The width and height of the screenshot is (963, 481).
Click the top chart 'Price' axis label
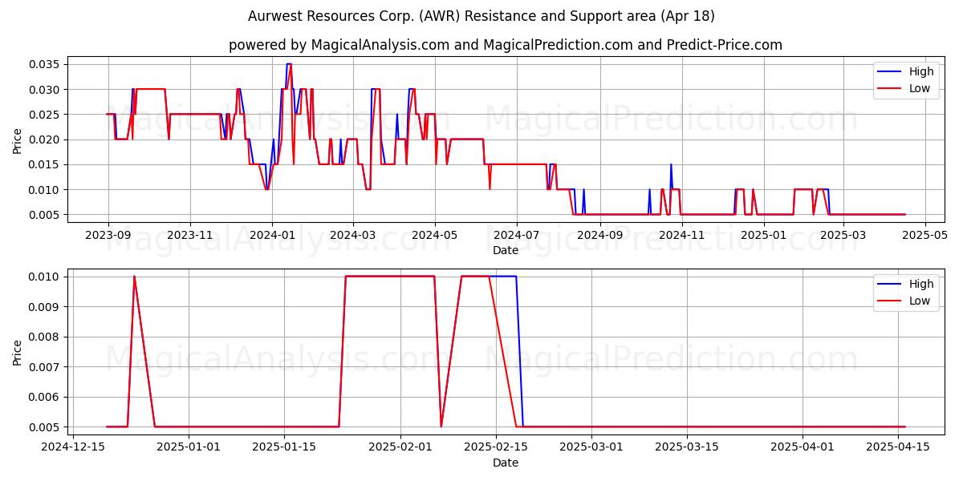(18, 139)
